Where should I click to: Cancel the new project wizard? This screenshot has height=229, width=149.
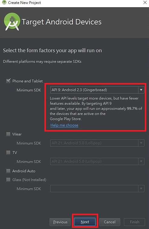(110, 222)
